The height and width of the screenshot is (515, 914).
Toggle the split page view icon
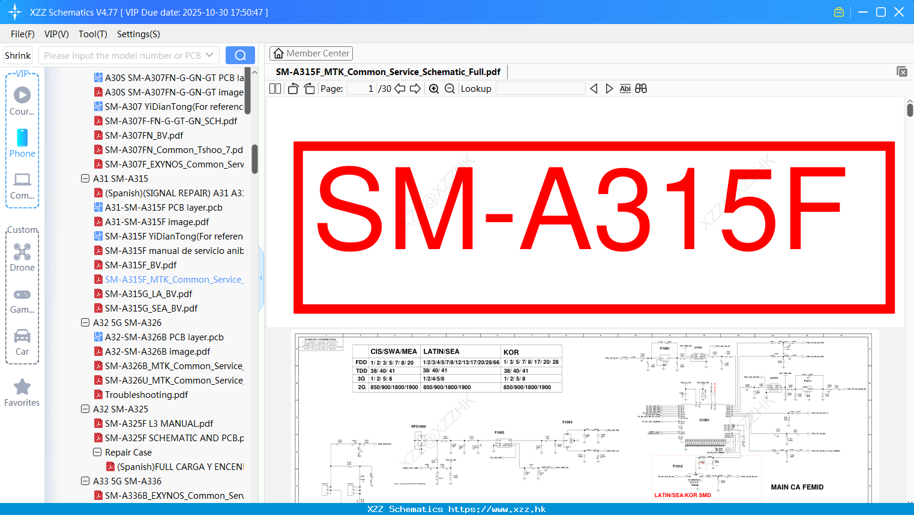[275, 88]
